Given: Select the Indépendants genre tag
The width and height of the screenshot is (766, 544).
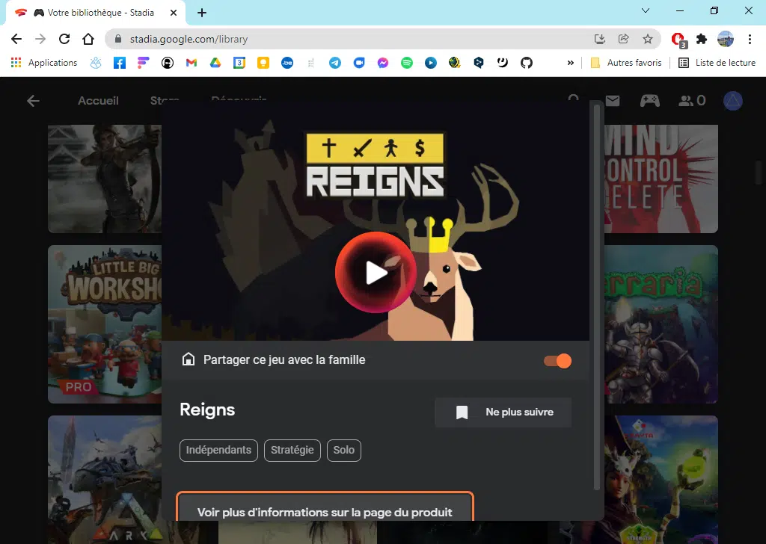Looking at the screenshot, I should coord(218,450).
